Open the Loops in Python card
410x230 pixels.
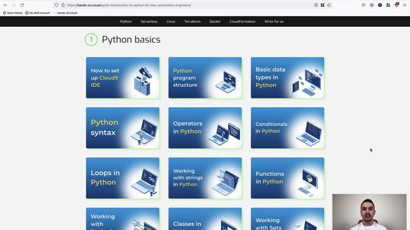(122, 178)
